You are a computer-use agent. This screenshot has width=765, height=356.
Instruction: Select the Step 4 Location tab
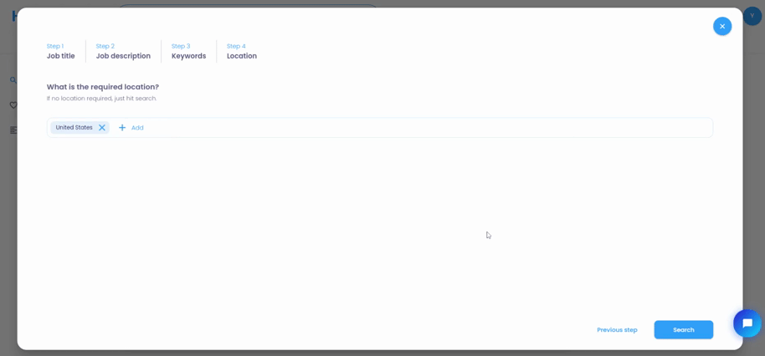[x=241, y=52]
